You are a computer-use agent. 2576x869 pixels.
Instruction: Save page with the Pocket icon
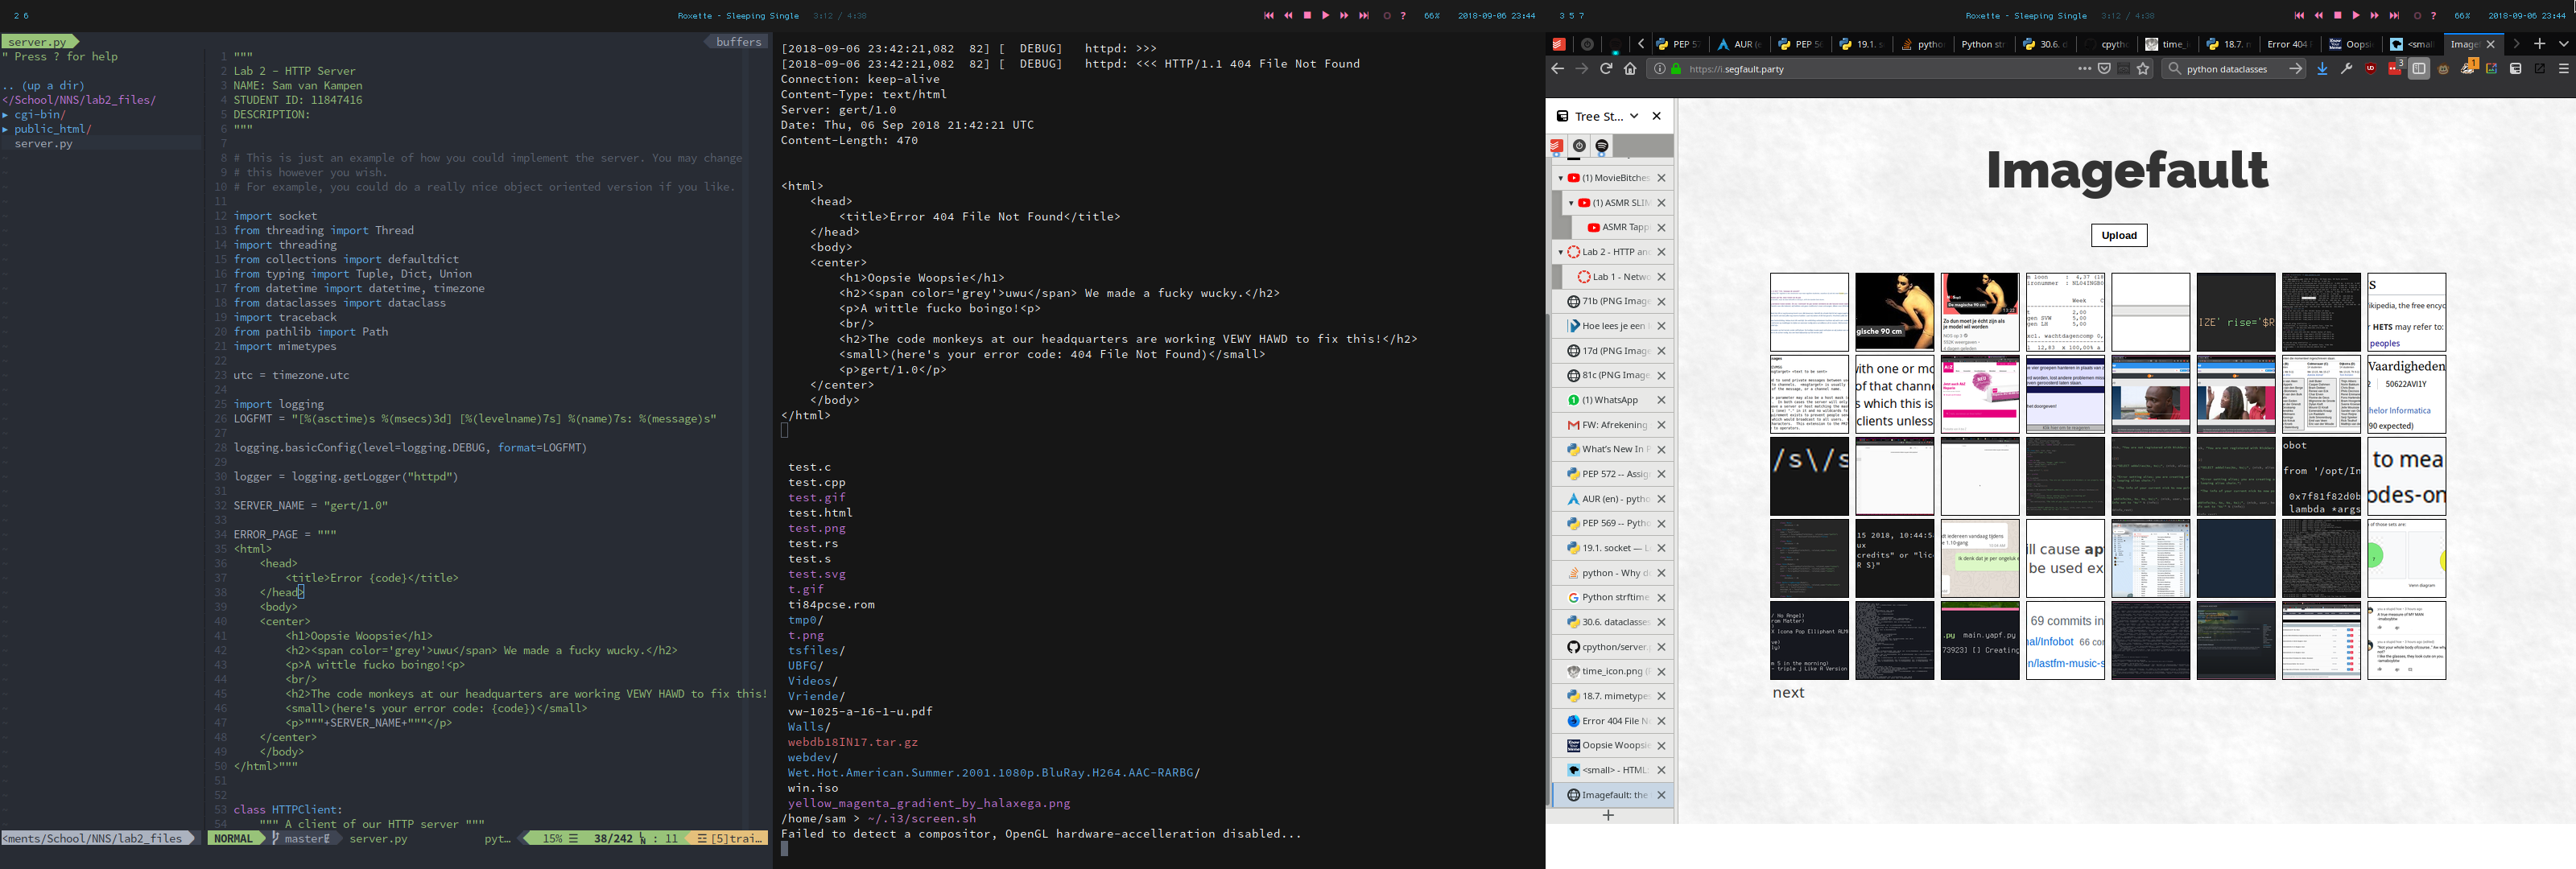[x=2105, y=69]
